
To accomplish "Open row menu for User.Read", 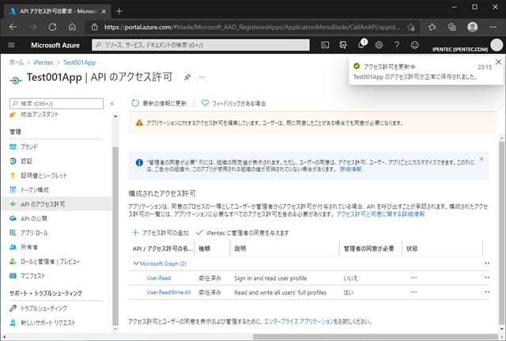I will pyautogui.click(x=487, y=278).
